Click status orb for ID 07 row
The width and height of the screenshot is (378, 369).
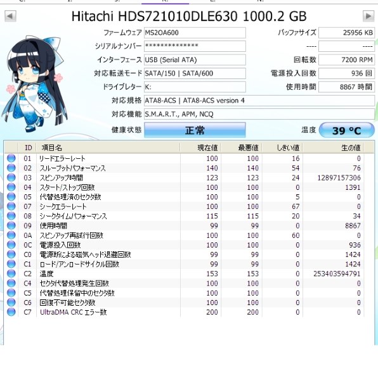[x=11, y=206]
